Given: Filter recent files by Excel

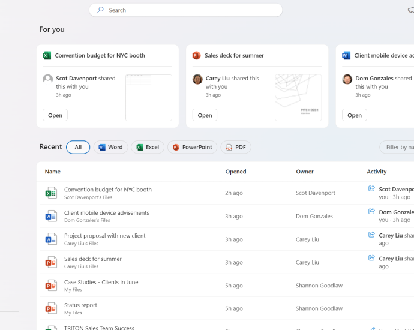Looking at the screenshot, I should tap(148, 147).
